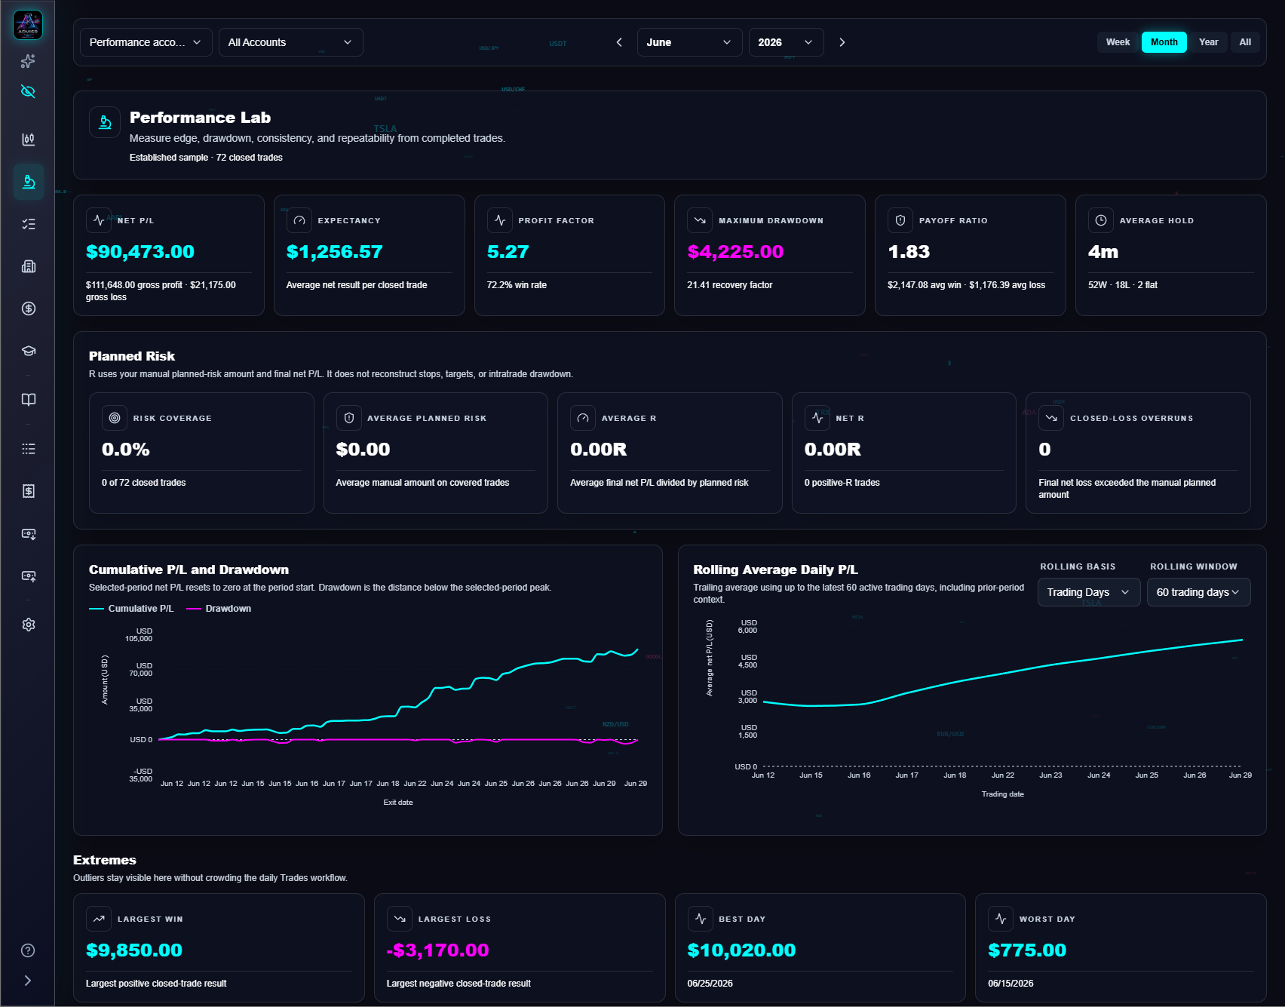Viewport: 1285px width, 1007px height.
Task: Click the $90,473.00 Net P/L value
Action: tap(140, 252)
